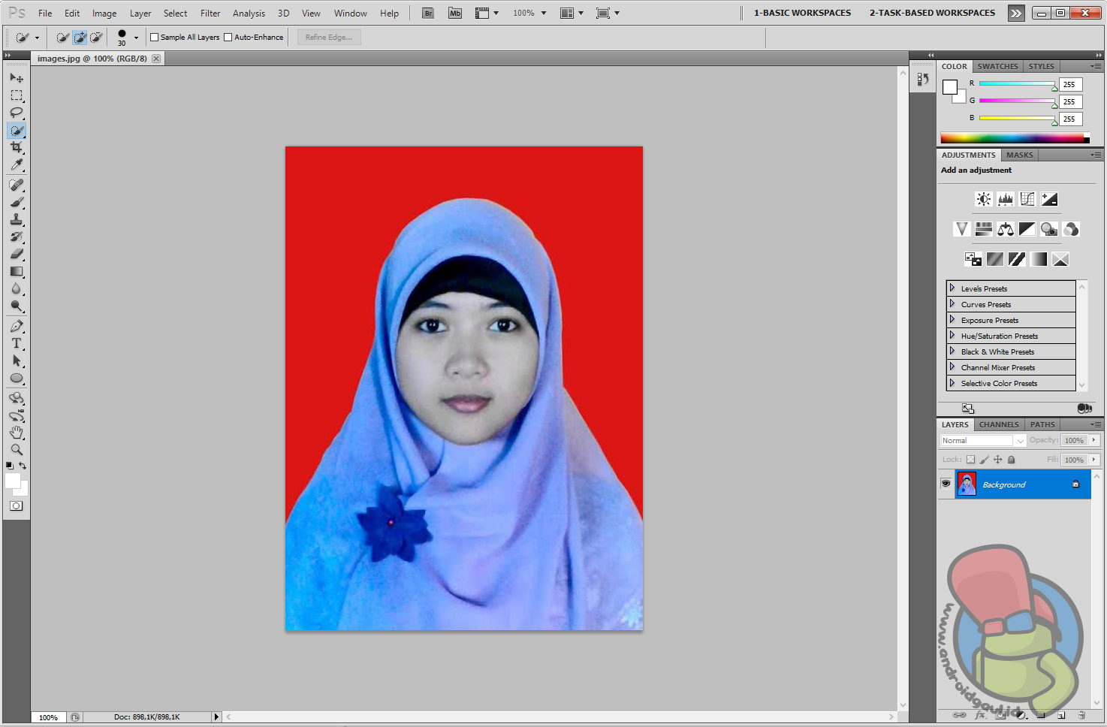Switch to the Channels tab

point(999,424)
